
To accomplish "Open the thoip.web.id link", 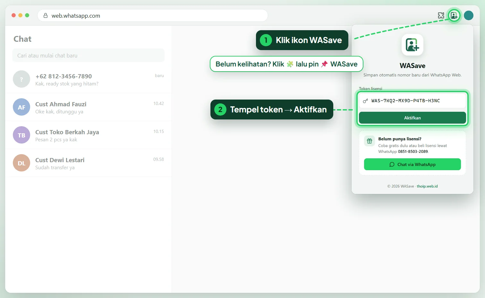I will point(427,186).
